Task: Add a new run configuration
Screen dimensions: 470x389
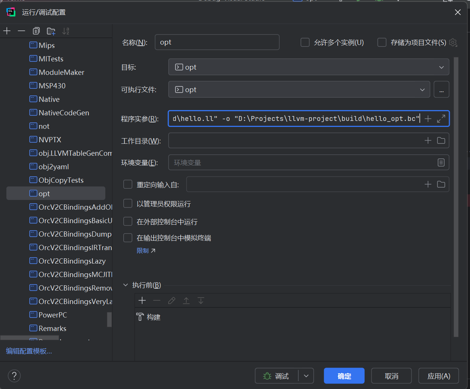Action: tap(7, 31)
